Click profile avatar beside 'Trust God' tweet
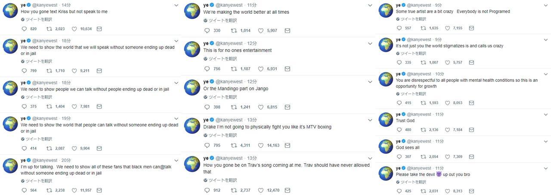 (x=385, y=120)
